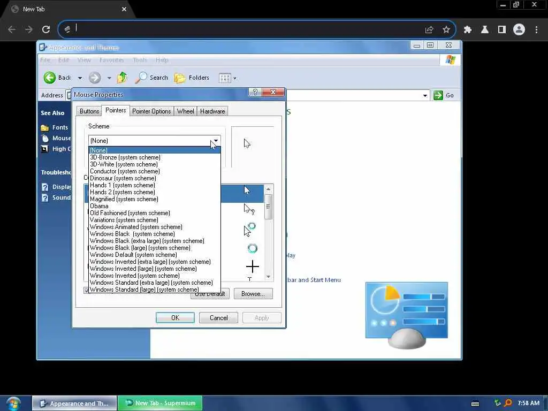The width and height of the screenshot is (548, 411).
Task: Choose Windows Default (system scheme)
Action: tap(154, 255)
